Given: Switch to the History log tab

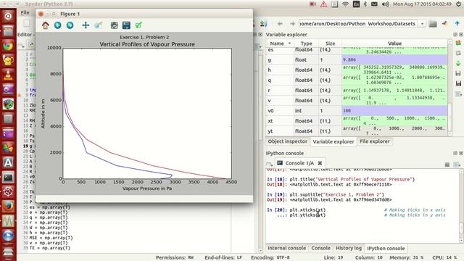Looking at the screenshot, I should coord(349,248).
